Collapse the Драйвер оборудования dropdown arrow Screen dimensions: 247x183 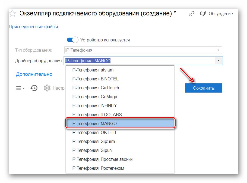point(218,61)
